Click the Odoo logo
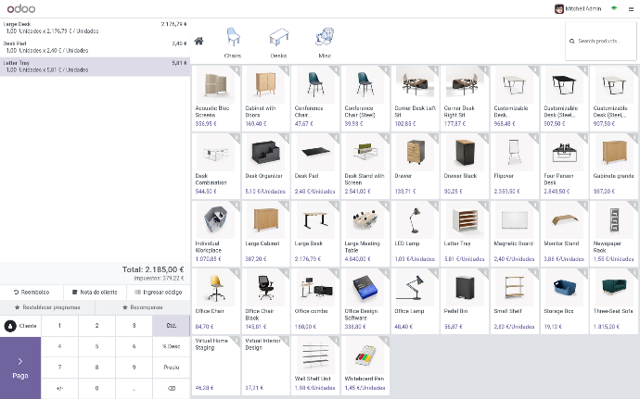Image resolution: width=640 pixels, height=399 pixels. (x=21, y=8)
